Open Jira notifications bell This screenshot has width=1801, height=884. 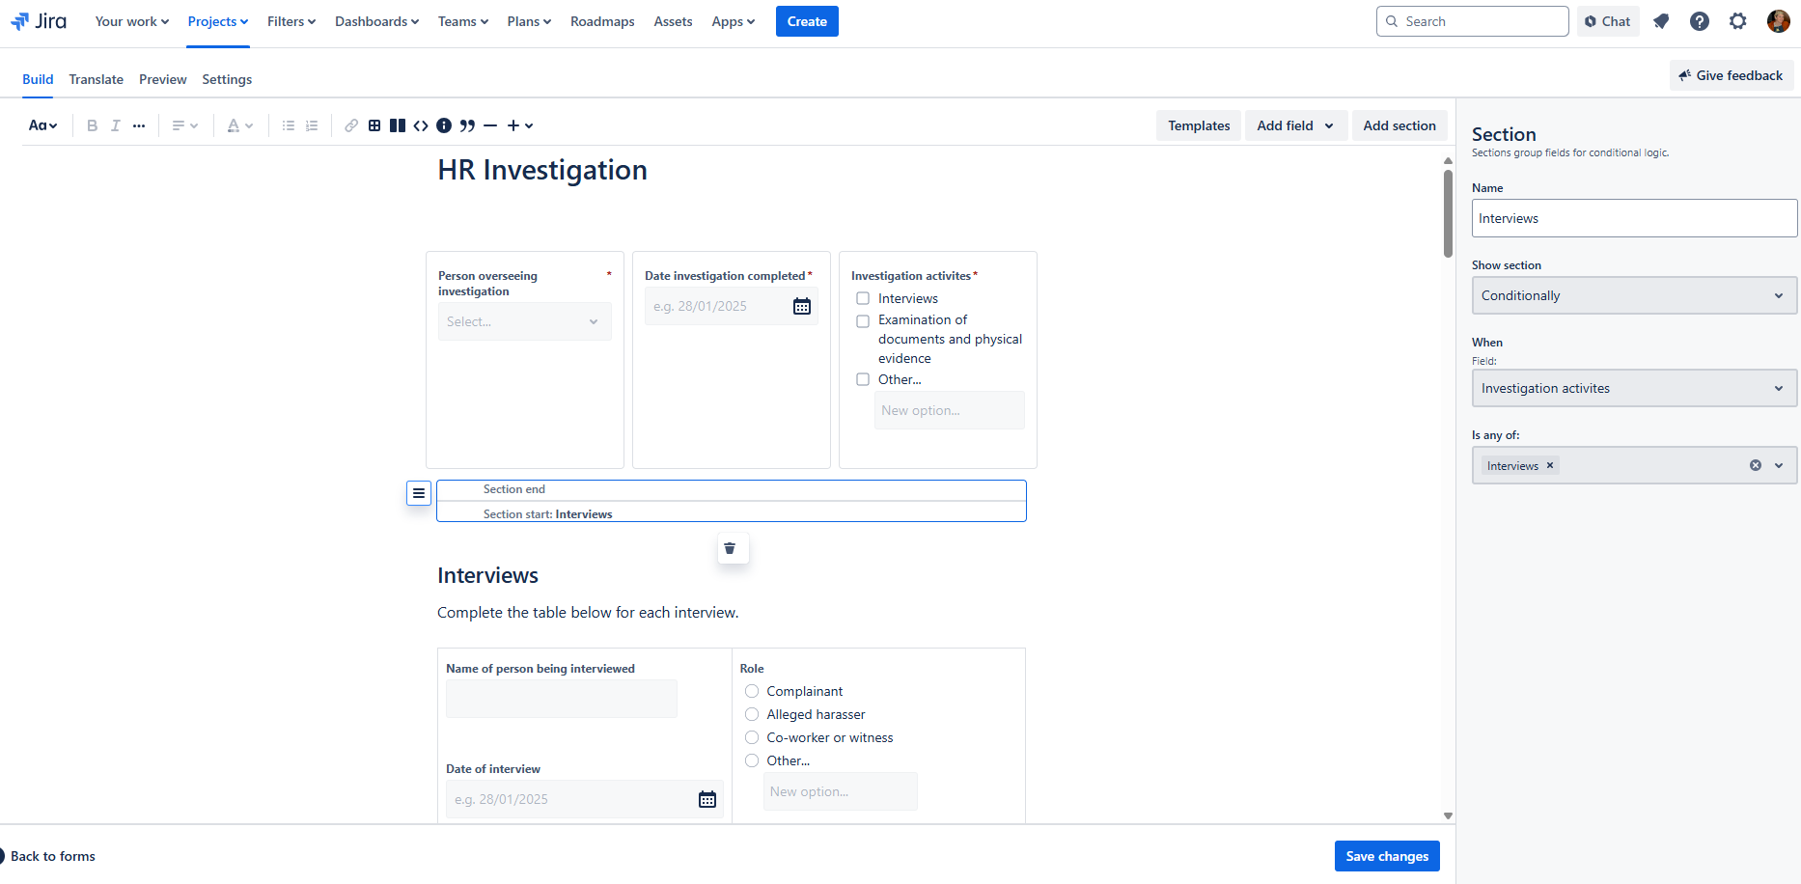(1661, 20)
